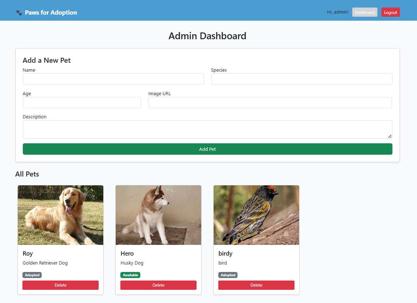Click into the Age field
Screen dimensions: 417x303
(82, 103)
